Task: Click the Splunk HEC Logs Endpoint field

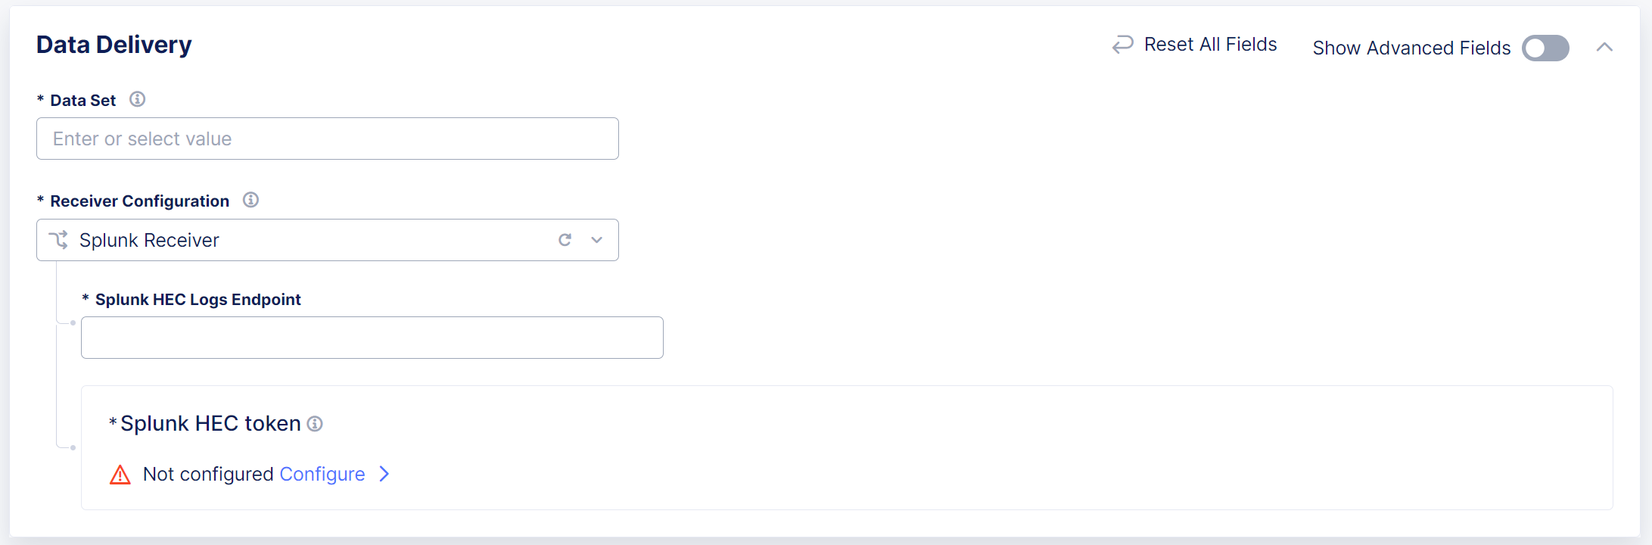Action: (x=372, y=337)
